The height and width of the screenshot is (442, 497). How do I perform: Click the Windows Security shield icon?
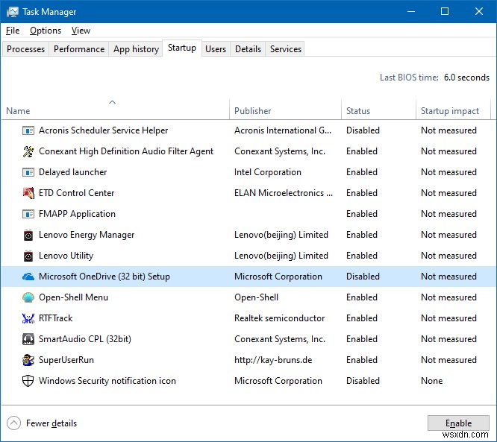(28, 381)
